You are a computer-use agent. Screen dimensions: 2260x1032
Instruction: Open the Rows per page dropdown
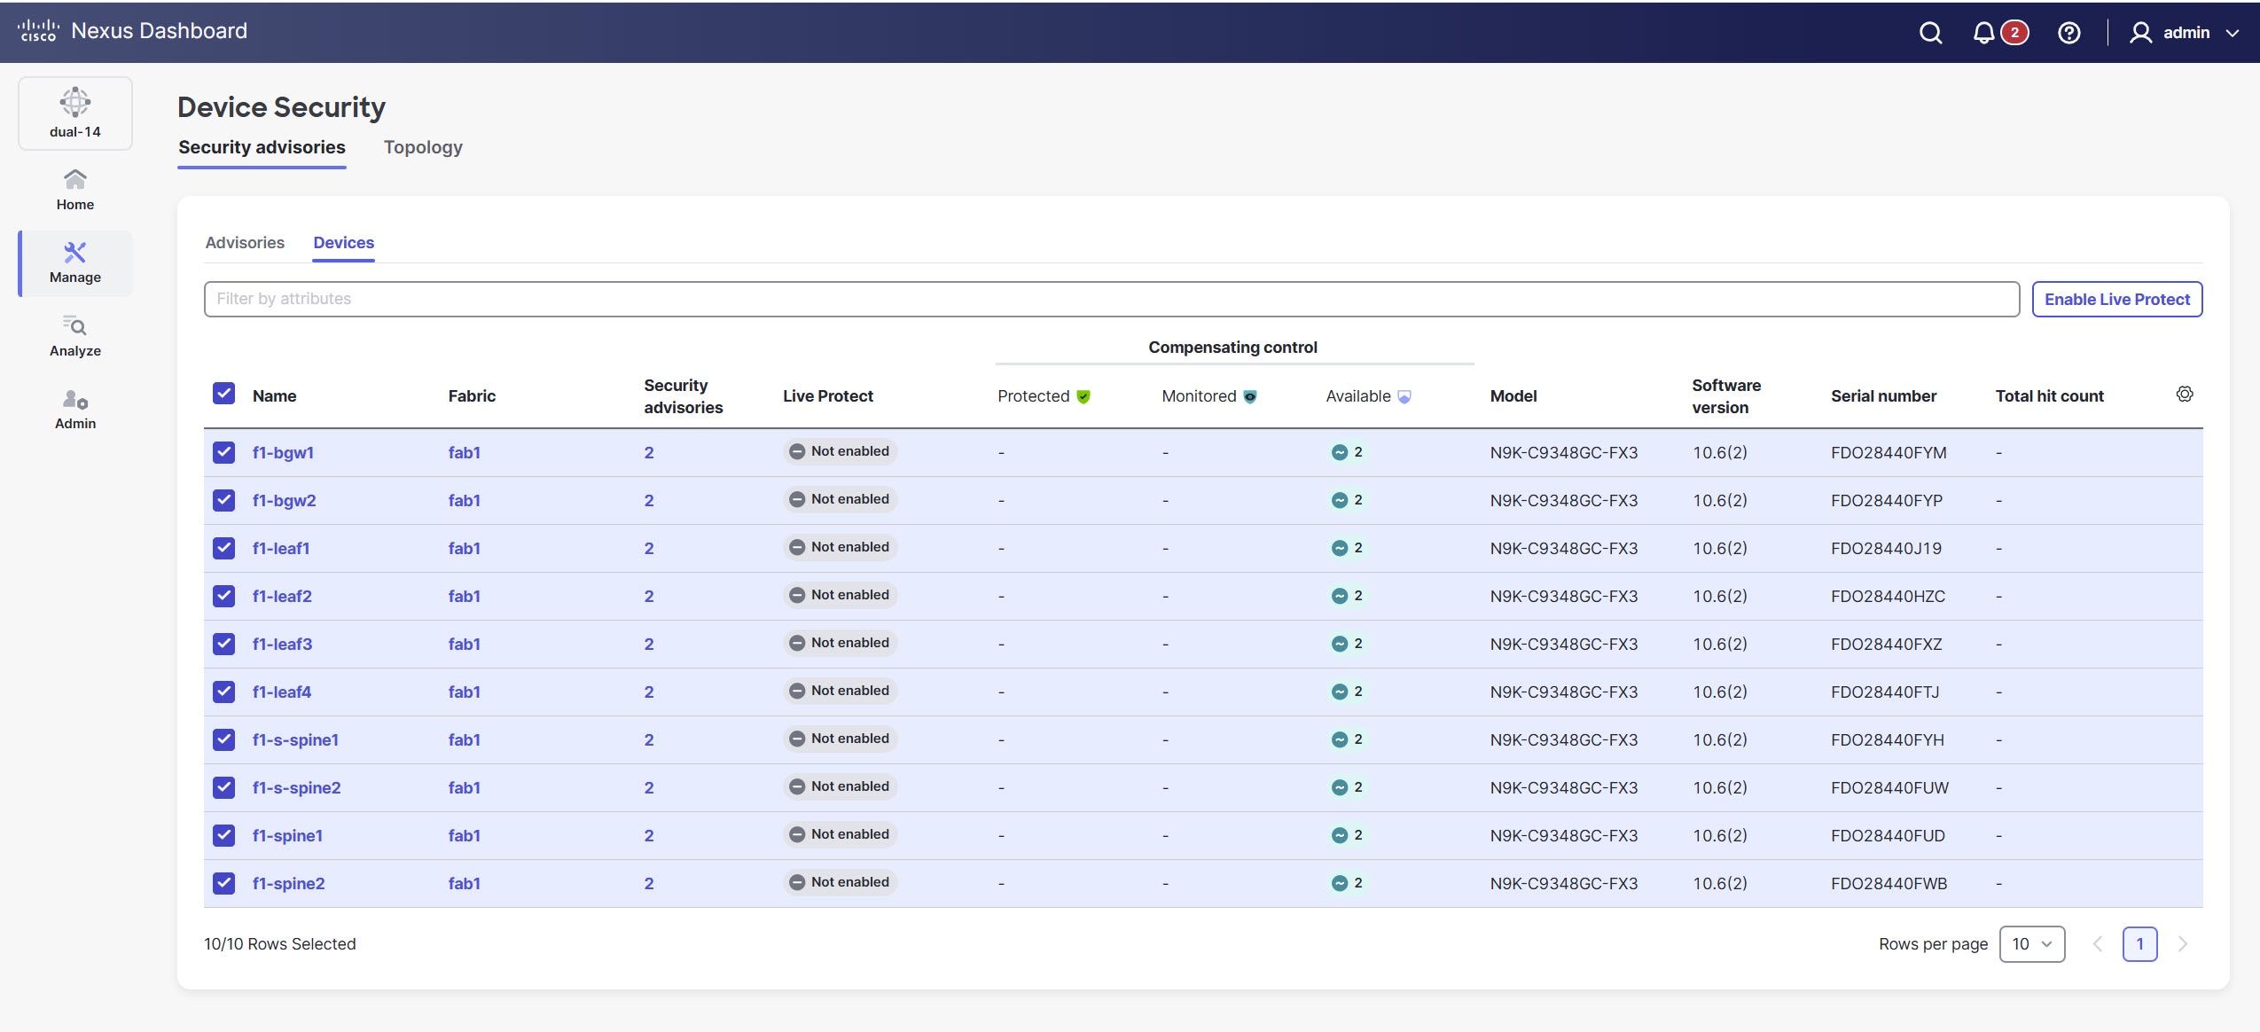coord(2032,943)
